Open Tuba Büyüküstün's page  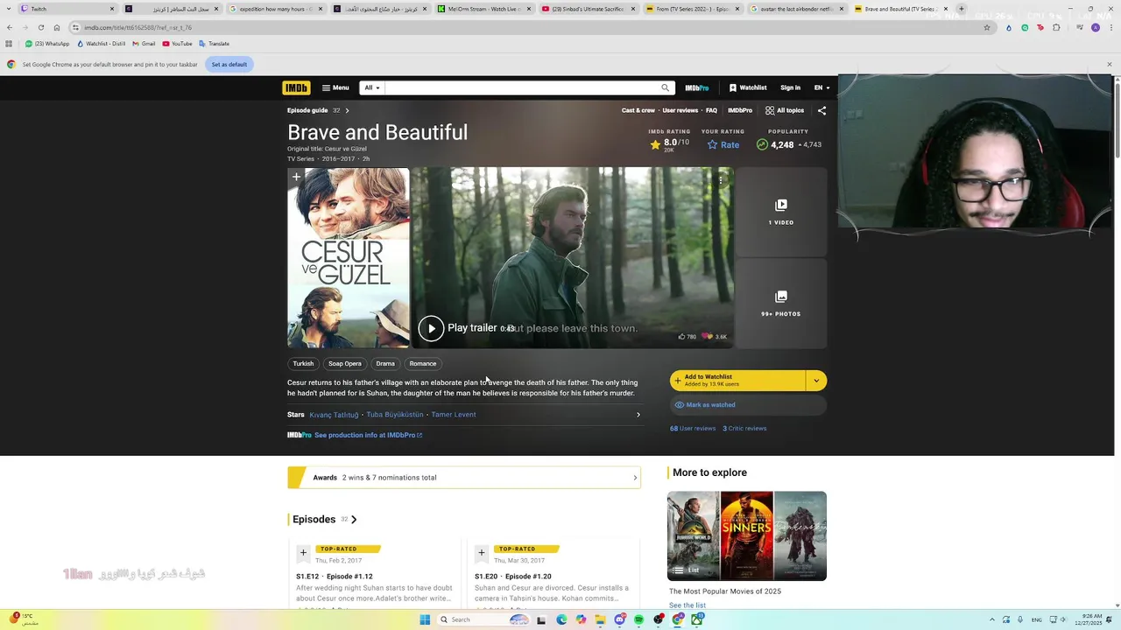(x=395, y=415)
